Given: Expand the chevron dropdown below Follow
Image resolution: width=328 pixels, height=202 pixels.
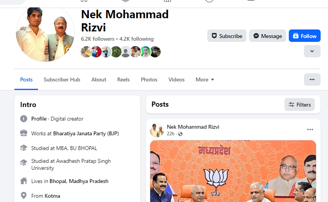Looking at the screenshot, I should 312,51.
